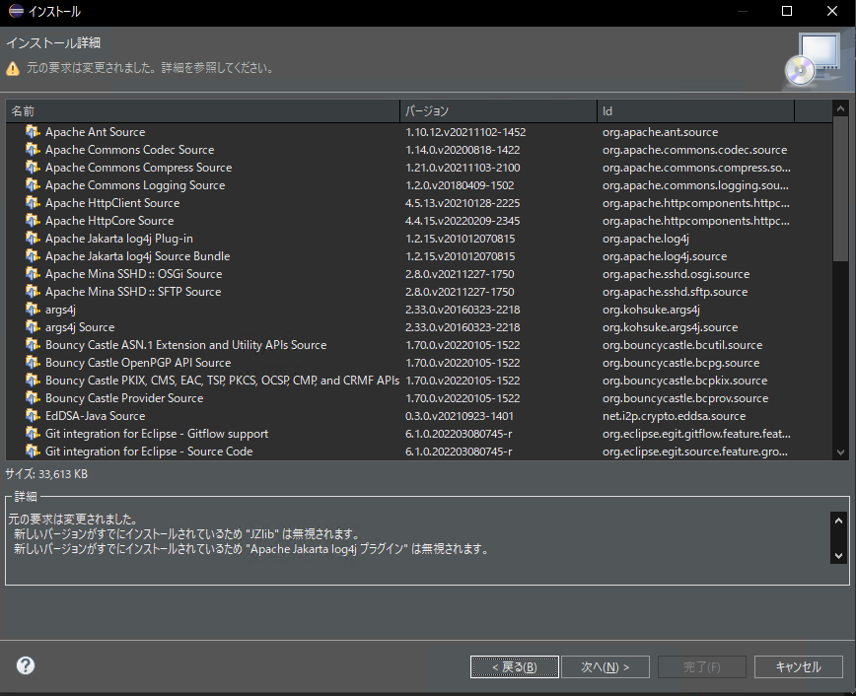Click the warning icon in the header message
This screenshot has height=696, width=856.
13,68
